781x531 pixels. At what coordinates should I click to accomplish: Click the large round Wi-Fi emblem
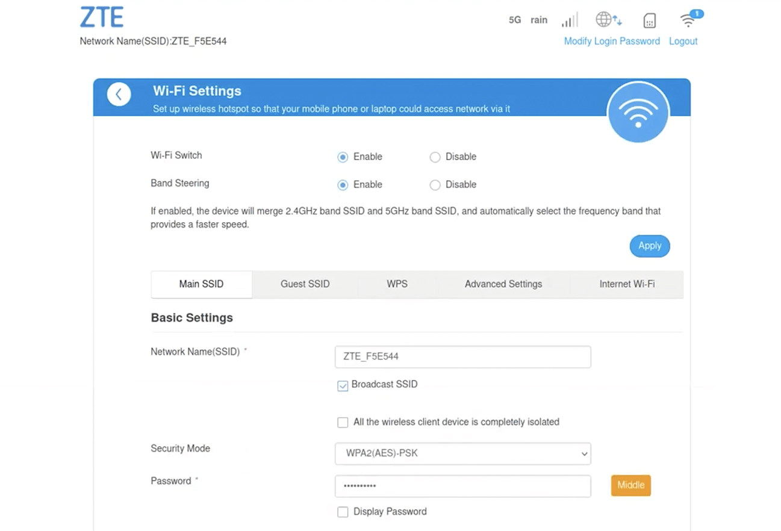[x=638, y=113]
